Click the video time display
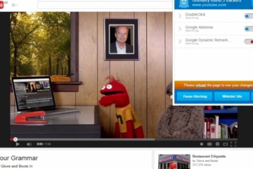Image resolution: width=253 pixels, height=169 pixels. click(x=44, y=144)
